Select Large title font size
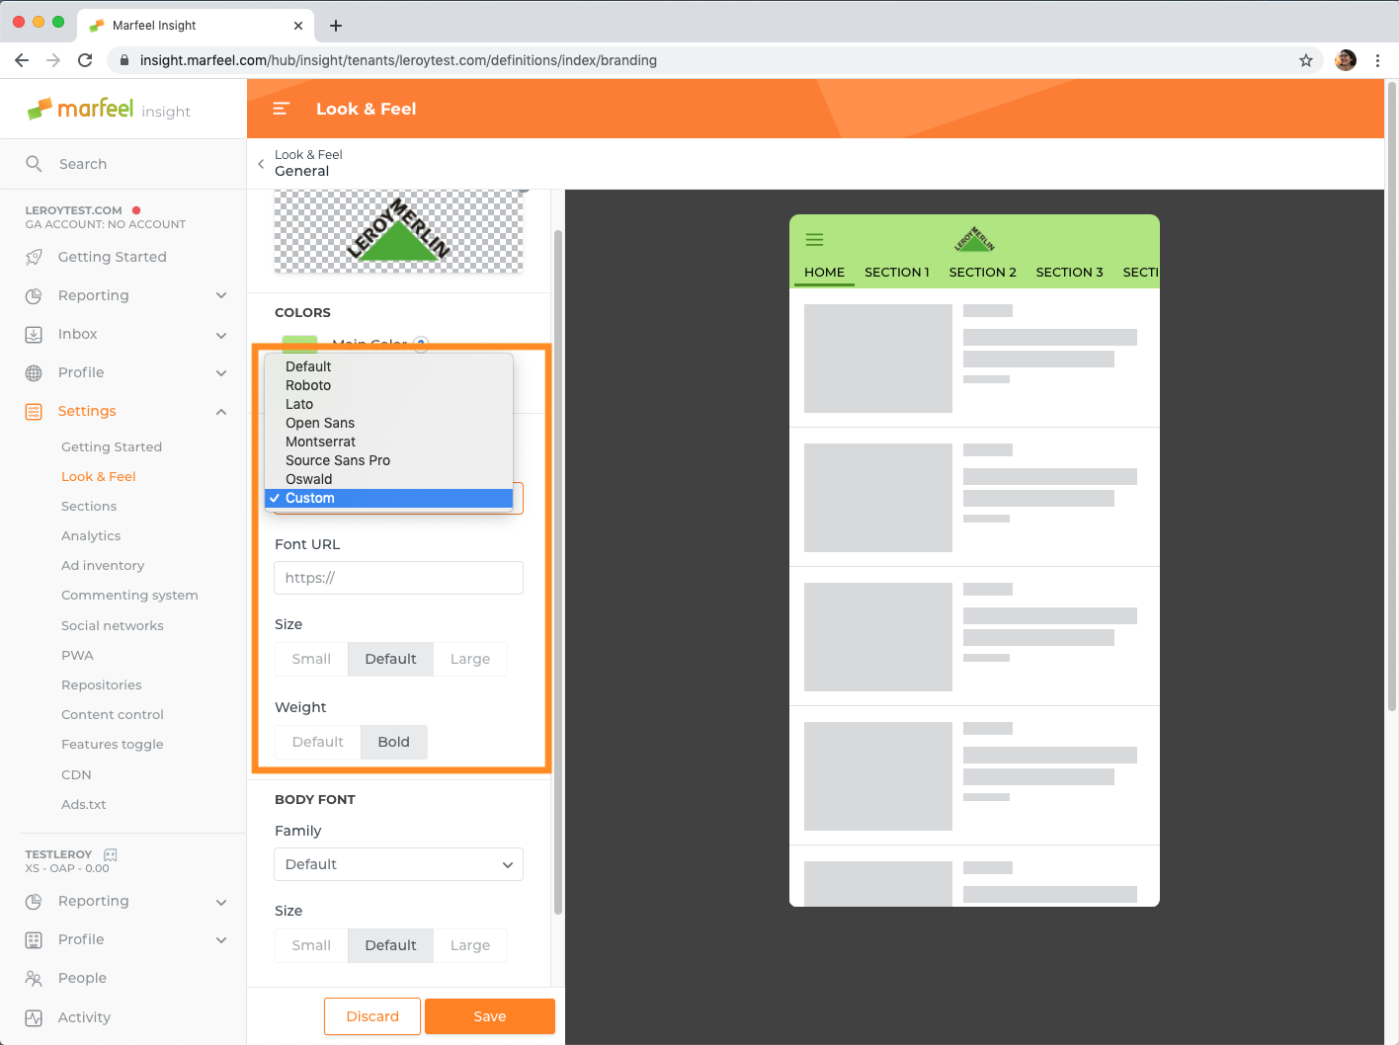This screenshot has width=1399, height=1045. point(470,659)
